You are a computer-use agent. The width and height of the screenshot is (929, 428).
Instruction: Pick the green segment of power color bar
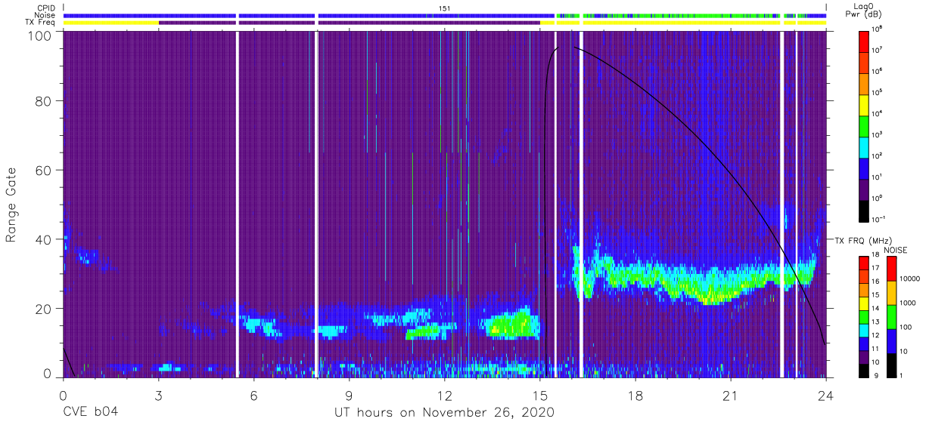tap(865, 125)
